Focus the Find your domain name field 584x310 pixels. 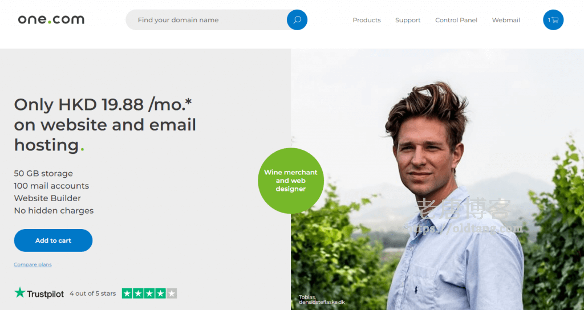(206, 20)
